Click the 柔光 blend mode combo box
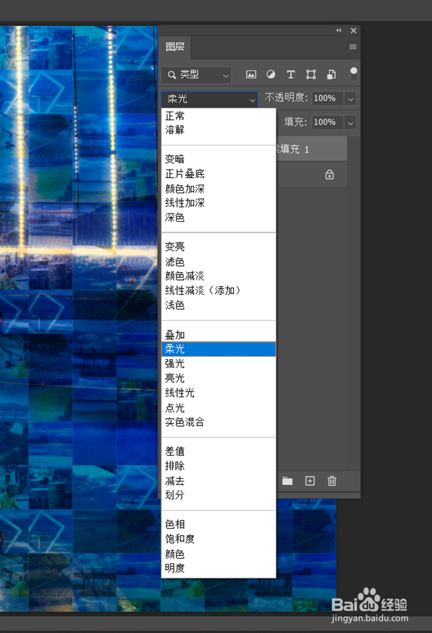 [x=209, y=99]
